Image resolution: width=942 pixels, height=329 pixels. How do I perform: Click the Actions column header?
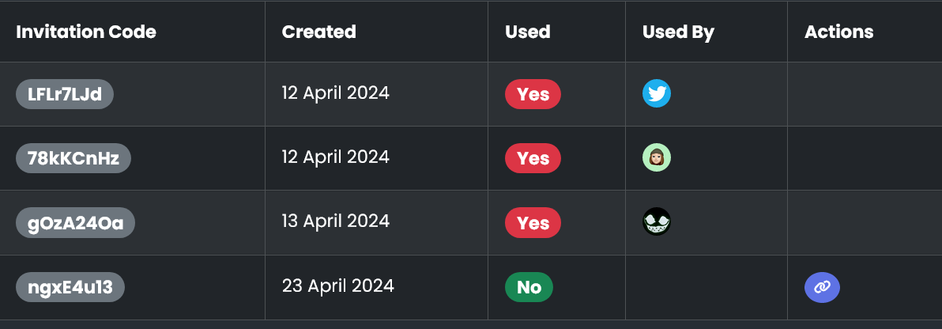(x=838, y=32)
